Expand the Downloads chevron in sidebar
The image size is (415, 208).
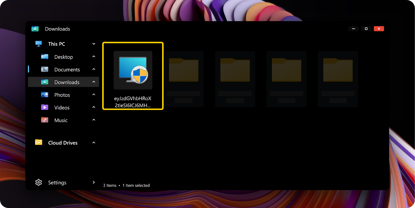[94, 82]
